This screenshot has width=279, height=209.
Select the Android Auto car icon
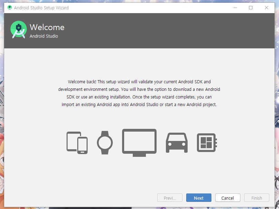(177, 143)
